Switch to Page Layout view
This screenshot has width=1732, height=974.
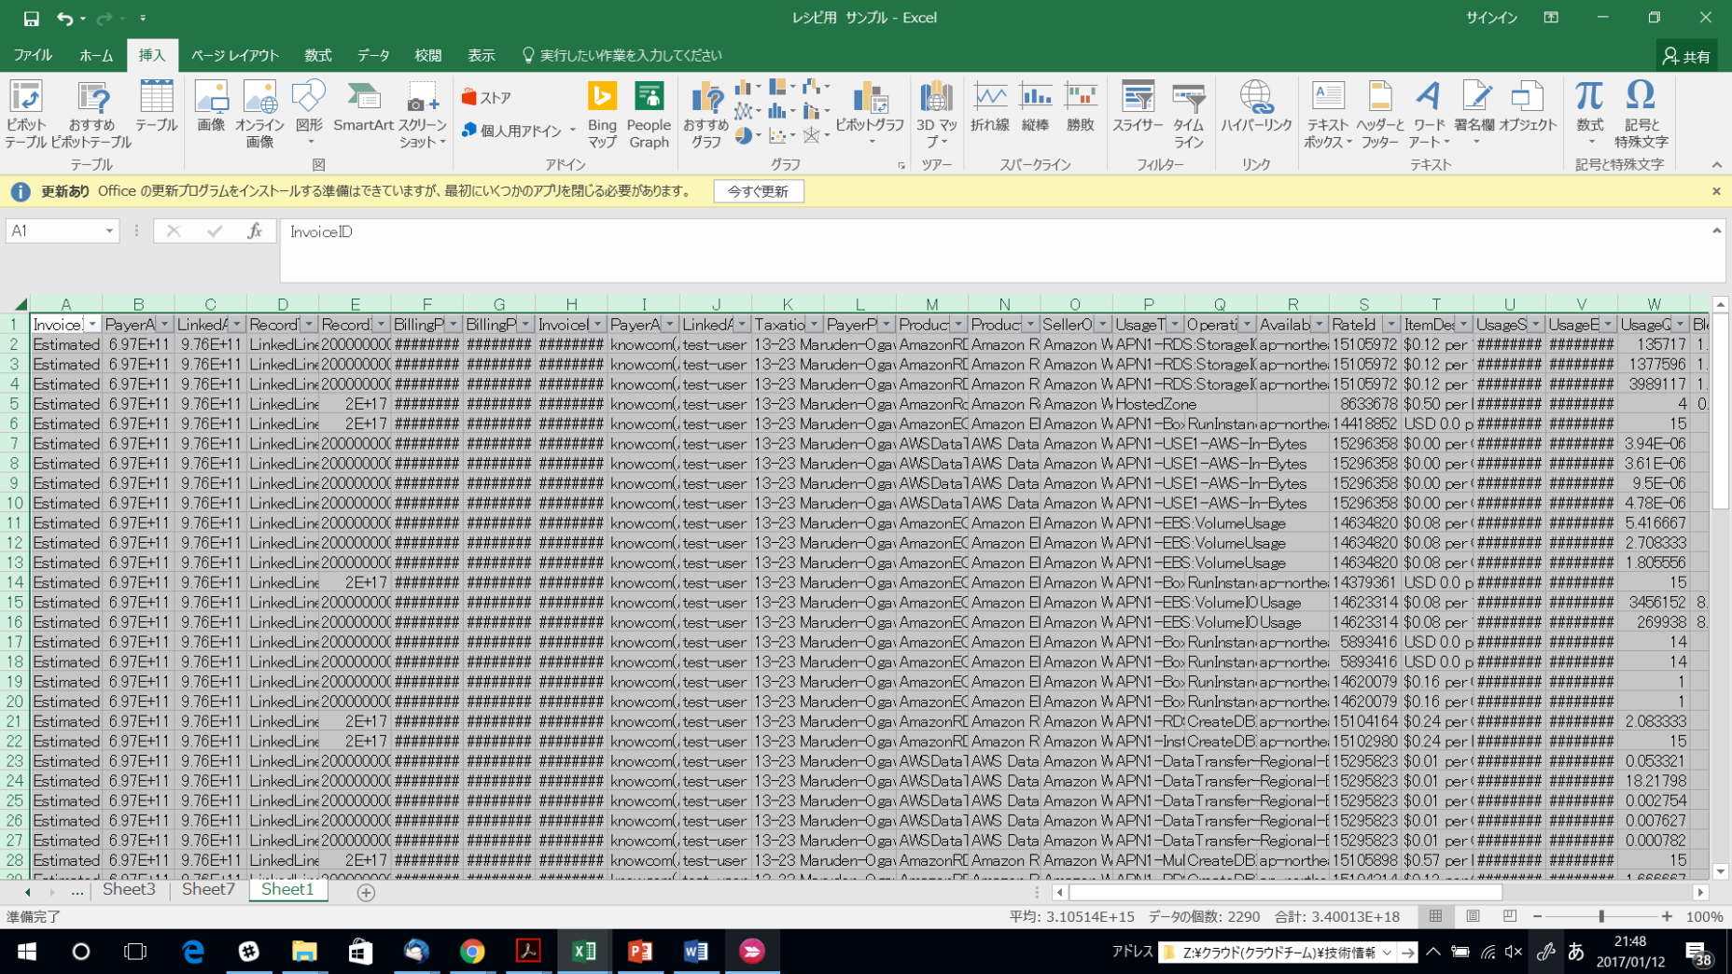click(x=1473, y=916)
